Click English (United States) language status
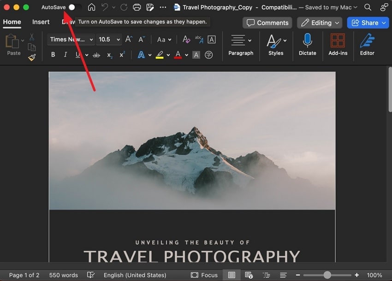Viewport: 392px width, 281px height. coord(135,275)
